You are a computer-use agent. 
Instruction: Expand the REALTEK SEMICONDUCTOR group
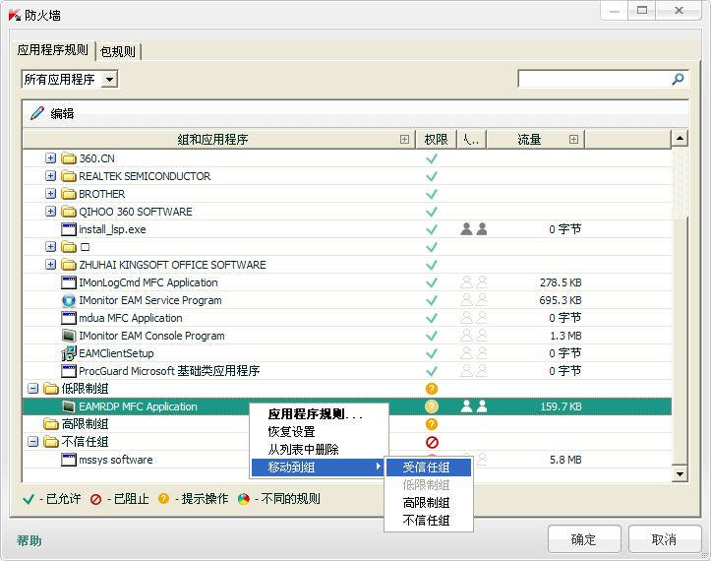pos(51,175)
